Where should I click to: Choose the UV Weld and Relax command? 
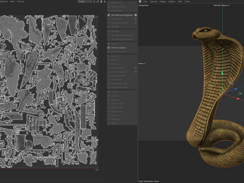122,23
